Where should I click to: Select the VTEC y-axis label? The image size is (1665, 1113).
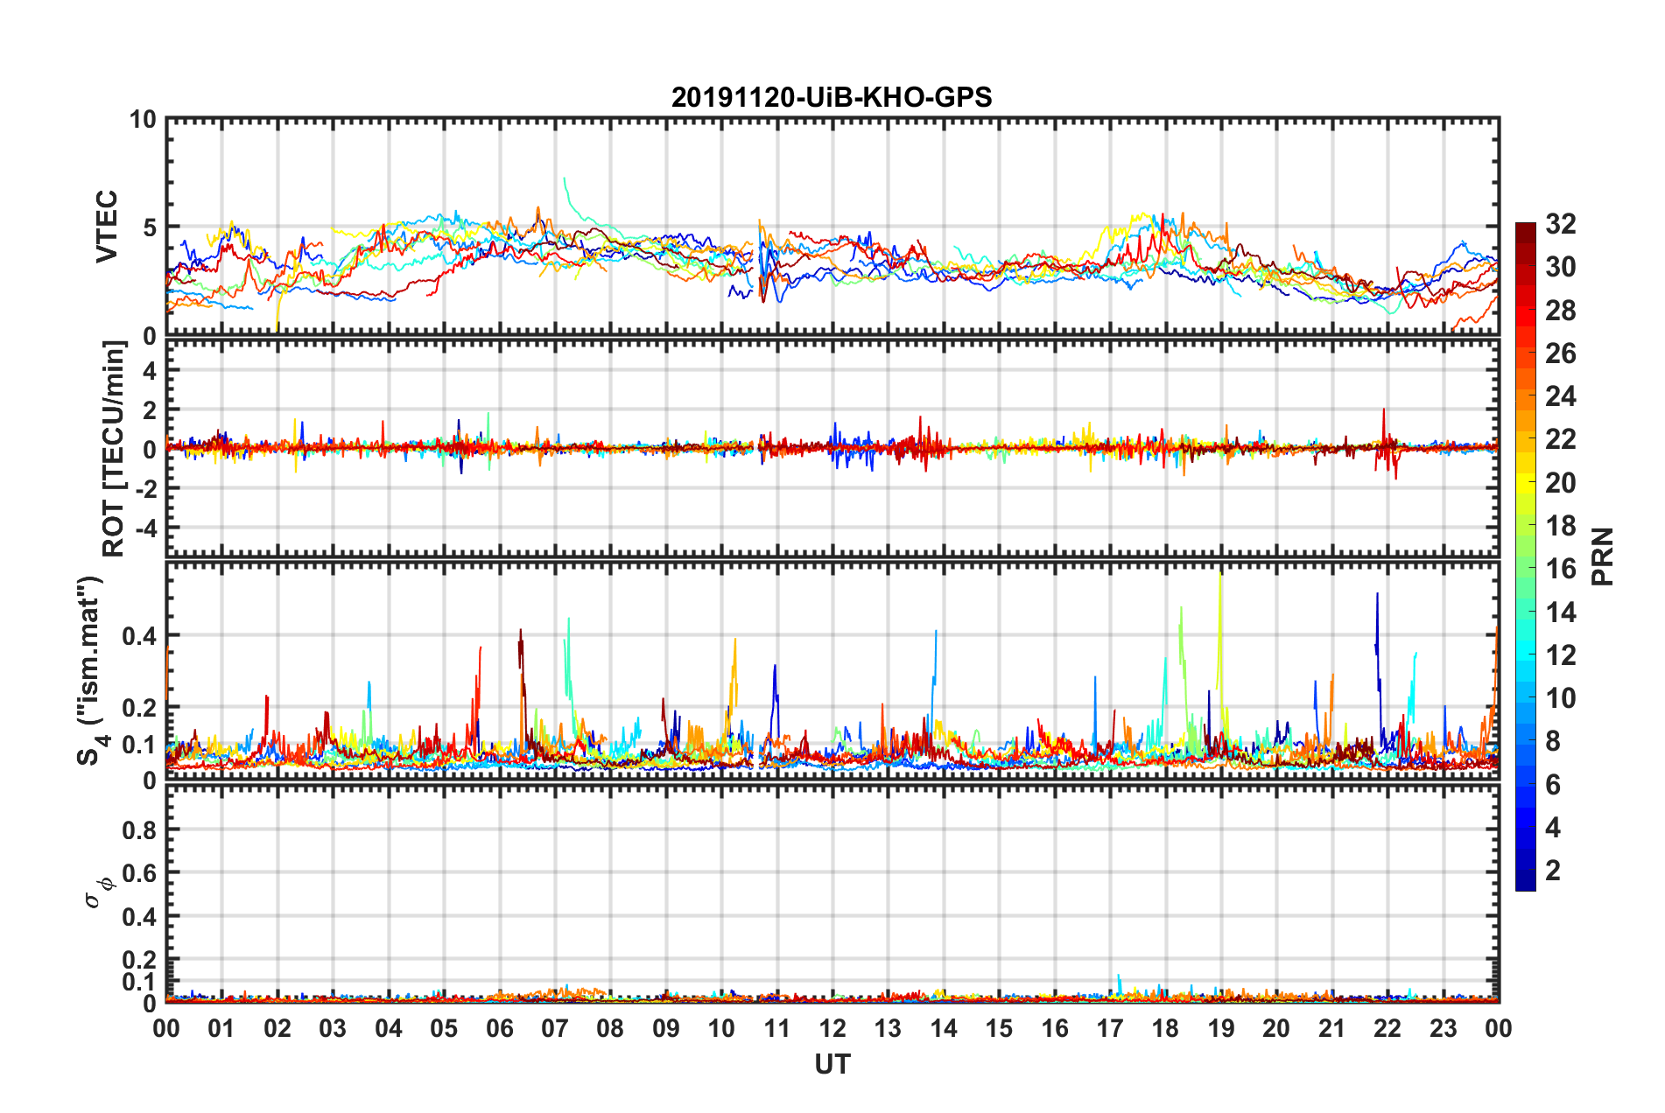point(107,227)
